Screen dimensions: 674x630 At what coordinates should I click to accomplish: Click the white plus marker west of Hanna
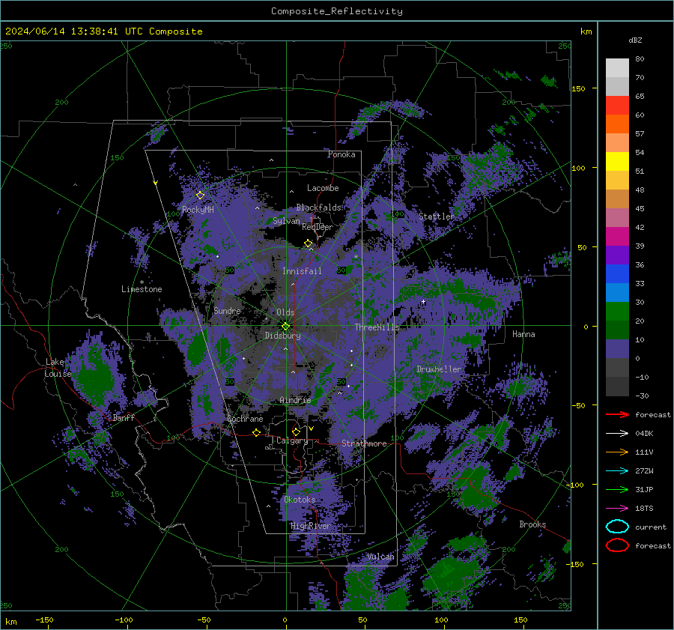pos(423,302)
